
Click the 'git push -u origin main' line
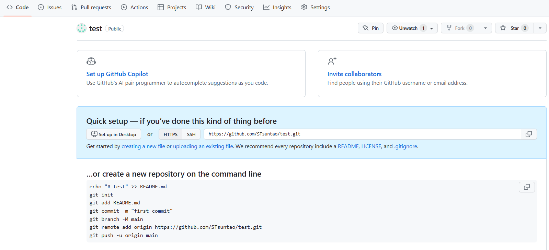(x=124, y=235)
